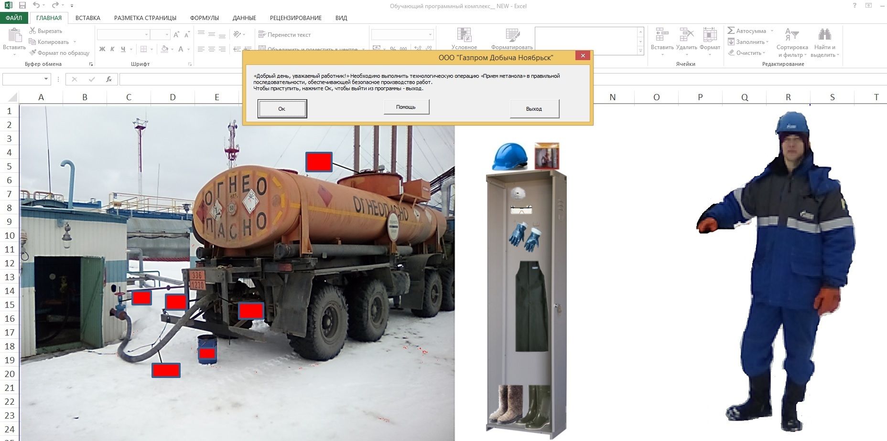Open the underline style dropdown arrow

[131, 49]
